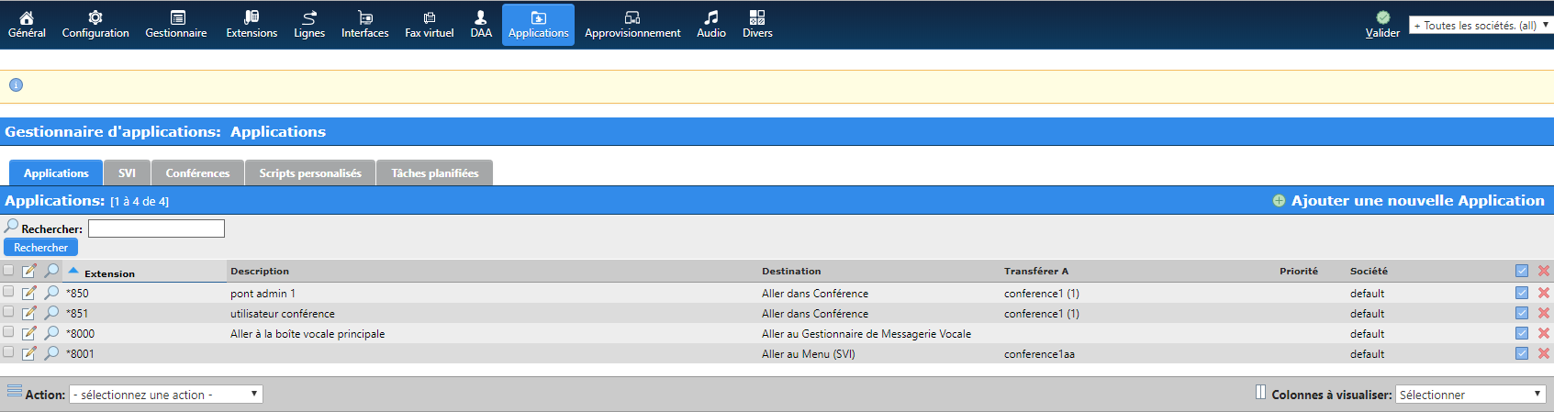Open Colonnes à visualiser Sélectionner dropdown
This screenshot has width=1554, height=412.
pyautogui.click(x=1471, y=395)
